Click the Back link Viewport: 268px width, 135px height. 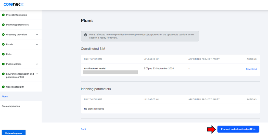84,129
